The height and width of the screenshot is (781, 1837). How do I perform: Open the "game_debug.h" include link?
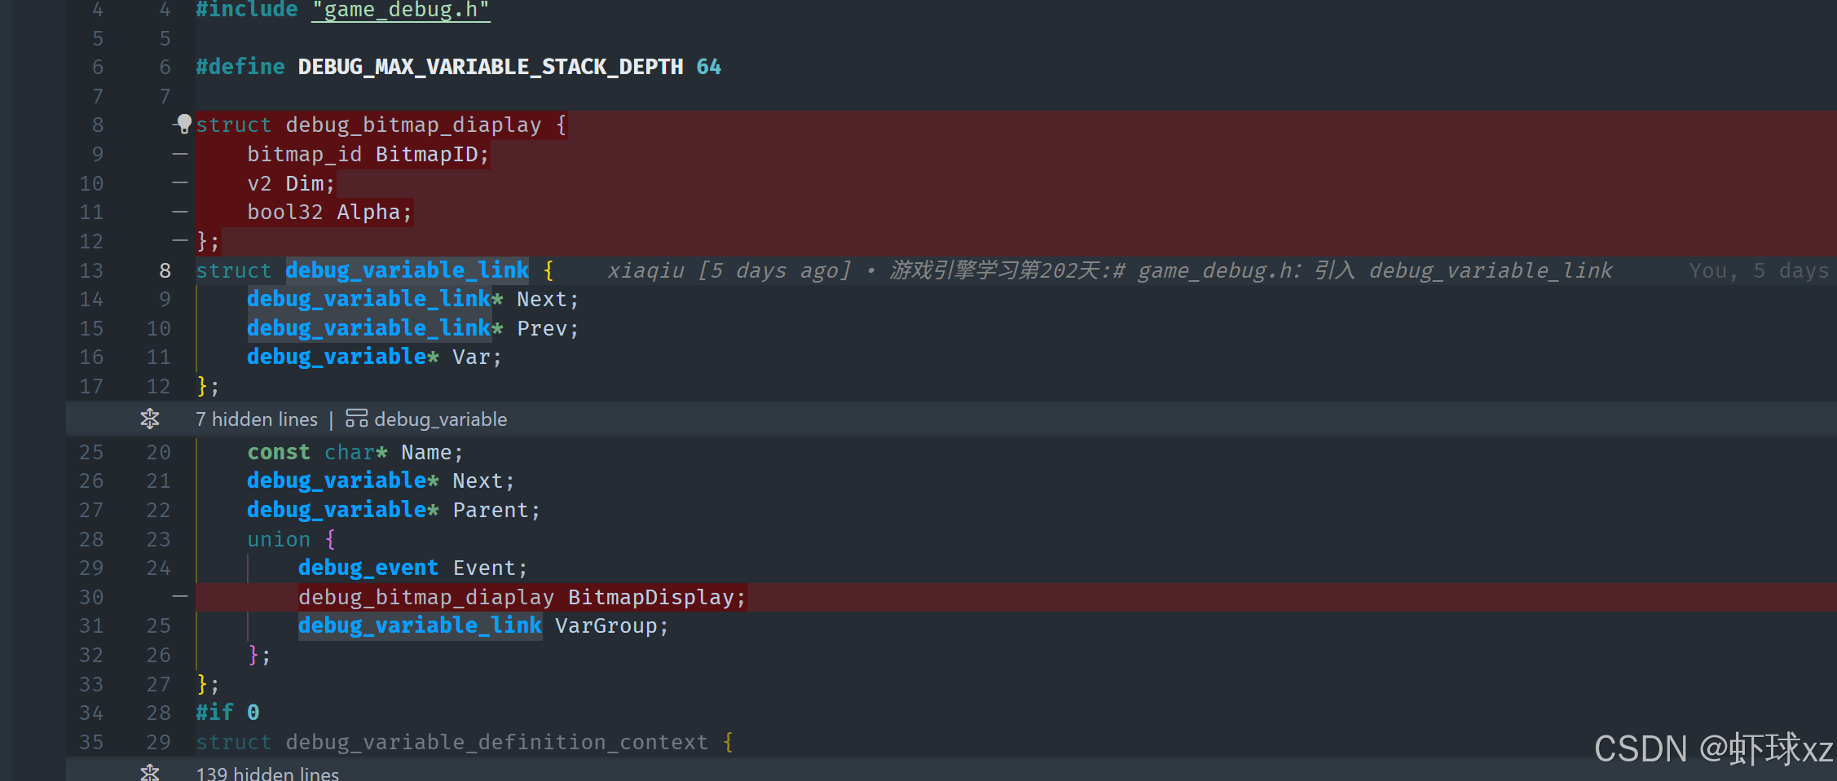click(x=400, y=11)
